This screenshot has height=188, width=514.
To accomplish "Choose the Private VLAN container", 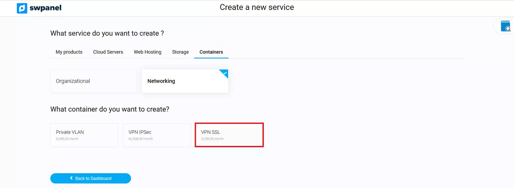I will 84,135.
